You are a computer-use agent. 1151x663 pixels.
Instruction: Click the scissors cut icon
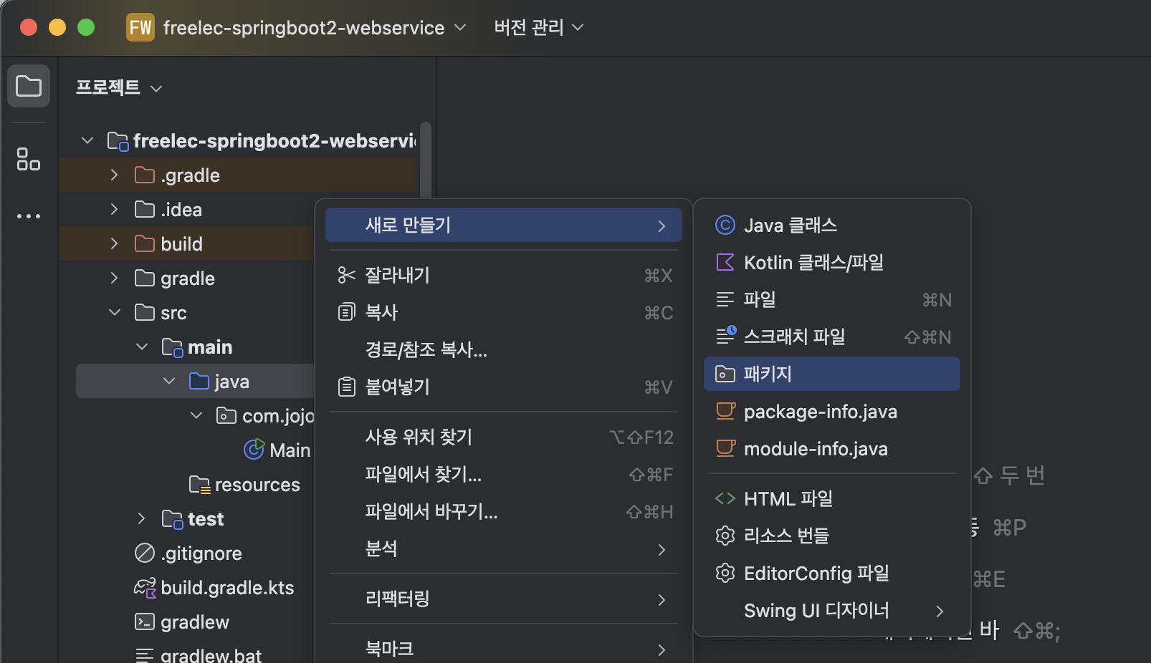347,275
